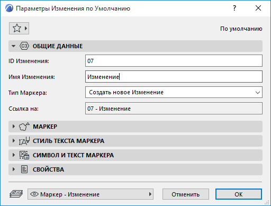
Task: Toggle the eye icon of Маркер - Изменение layer
Action: pos(34,194)
